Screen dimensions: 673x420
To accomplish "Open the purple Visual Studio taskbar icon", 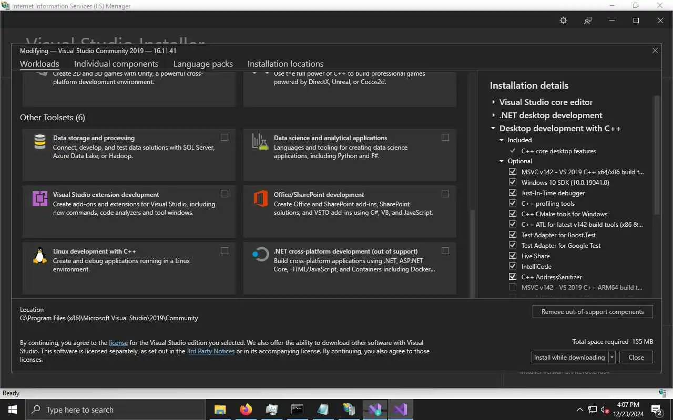I will tap(401, 409).
